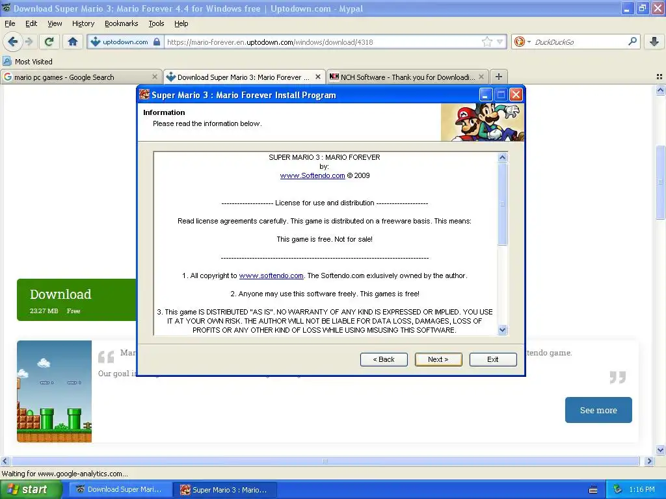666x499 pixels.
Task: Click the browser Back arrow button
Action: click(x=13, y=42)
